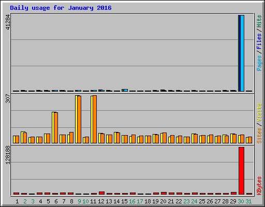Click the green day 16 x-axis label
This screenshot has height=207, width=265.
coord(132,201)
